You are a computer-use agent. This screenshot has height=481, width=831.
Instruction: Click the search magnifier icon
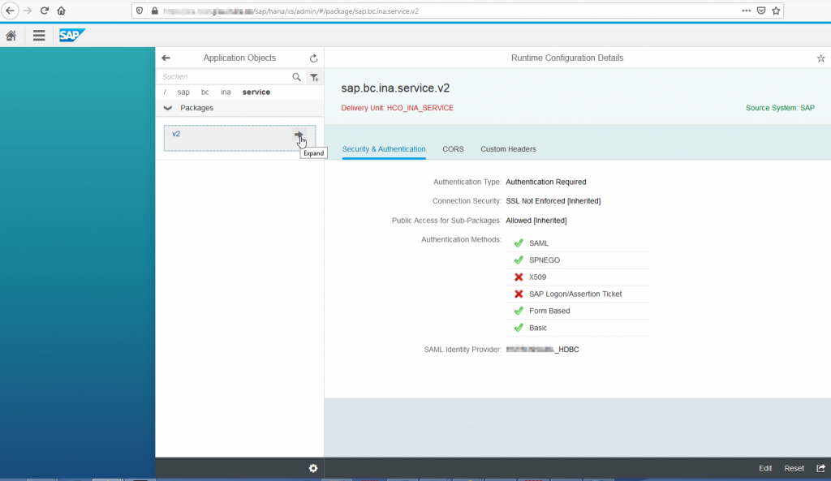tap(297, 77)
